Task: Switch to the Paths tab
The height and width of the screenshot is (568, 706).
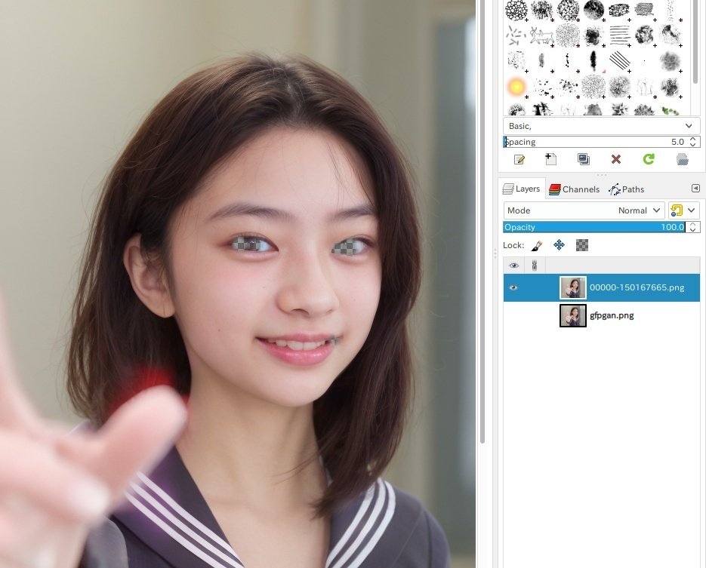Action: [x=626, y=189]
